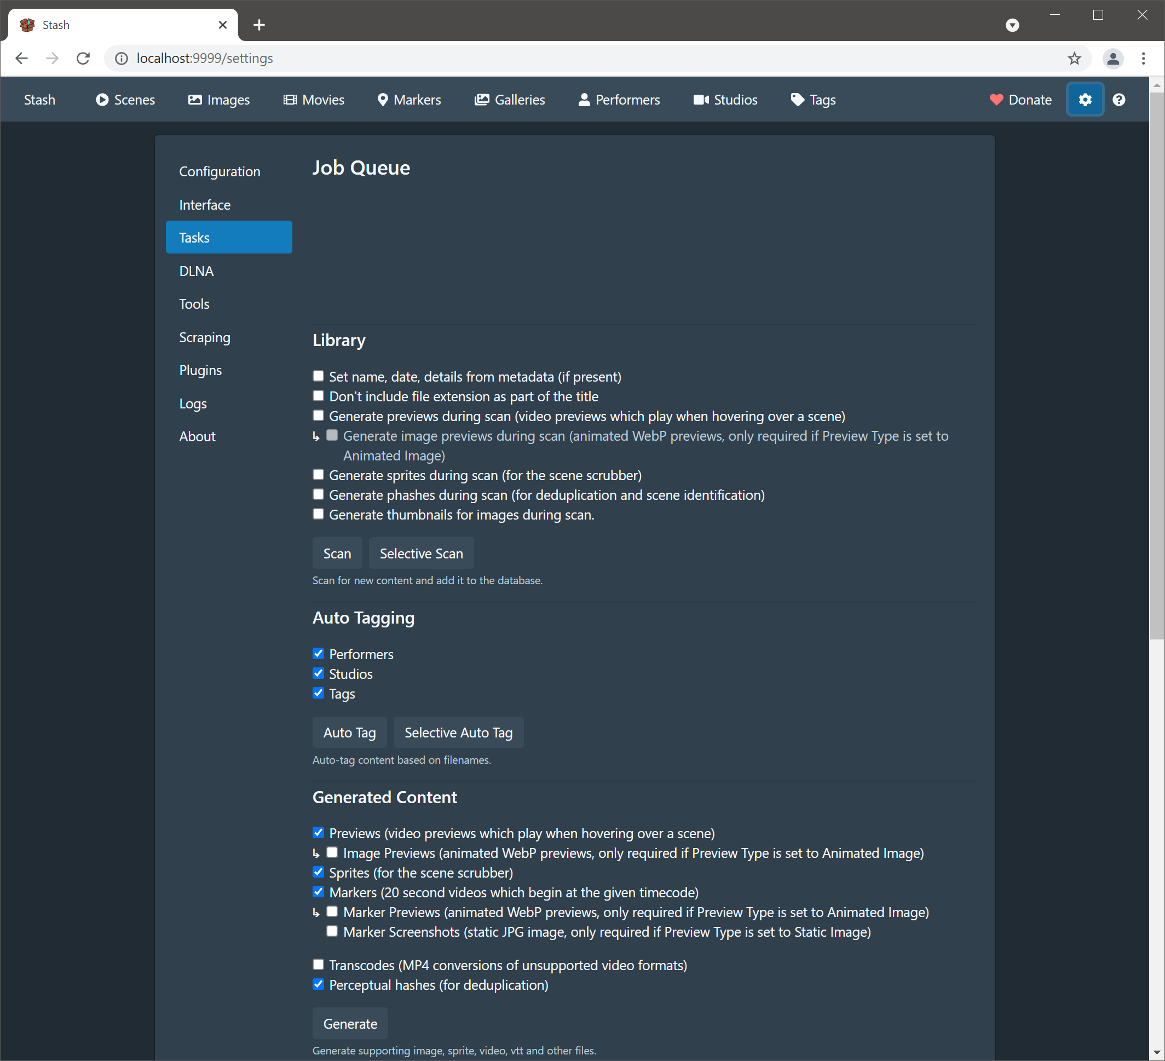This screenshot has width=1165, height=1061.
Task: Go to Performers in the navbar
Action: [x=619, y=100]
